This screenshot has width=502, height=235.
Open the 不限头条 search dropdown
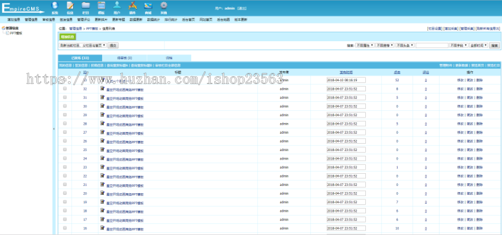tap(406, 46)
